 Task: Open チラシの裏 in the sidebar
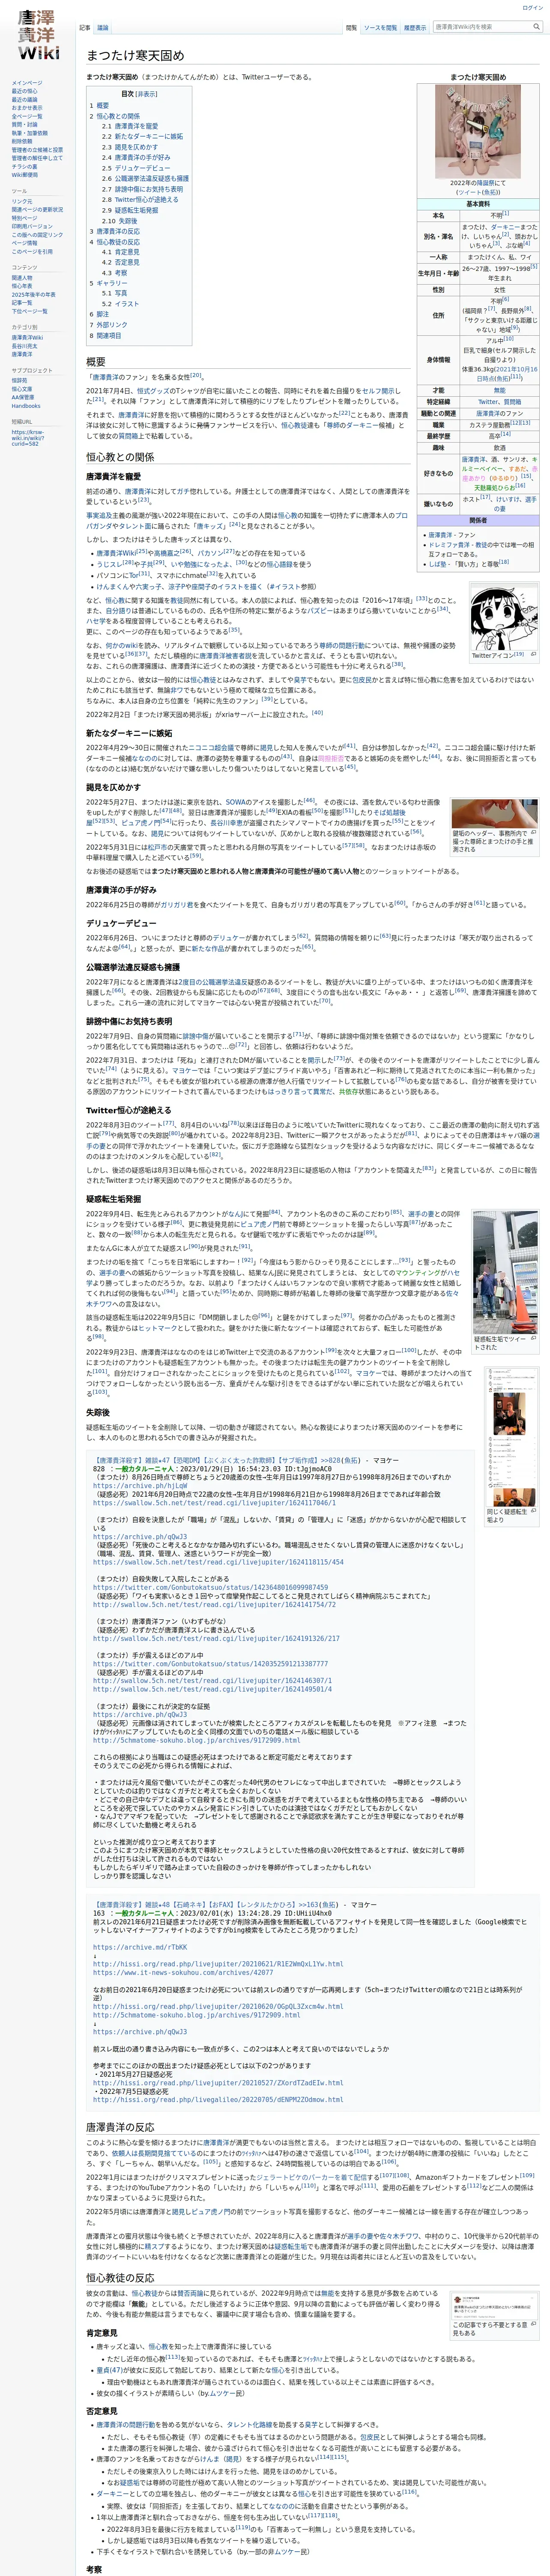25,166
